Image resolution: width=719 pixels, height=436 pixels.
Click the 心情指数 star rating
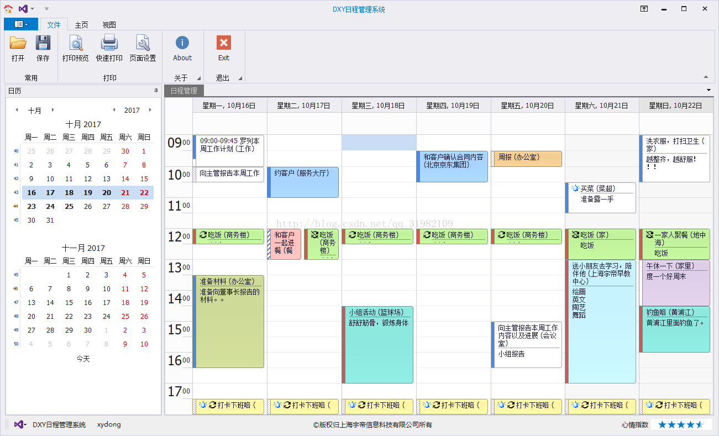tap(681, 424)
